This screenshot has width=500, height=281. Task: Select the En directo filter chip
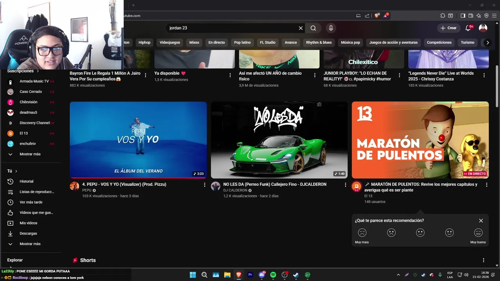216,43
